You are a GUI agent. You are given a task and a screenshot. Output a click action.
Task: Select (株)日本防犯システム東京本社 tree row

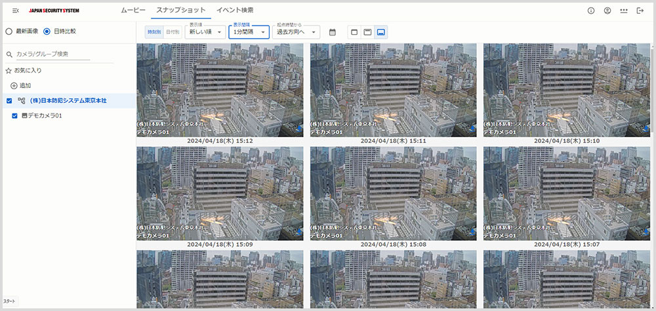[x=70, y=101]
